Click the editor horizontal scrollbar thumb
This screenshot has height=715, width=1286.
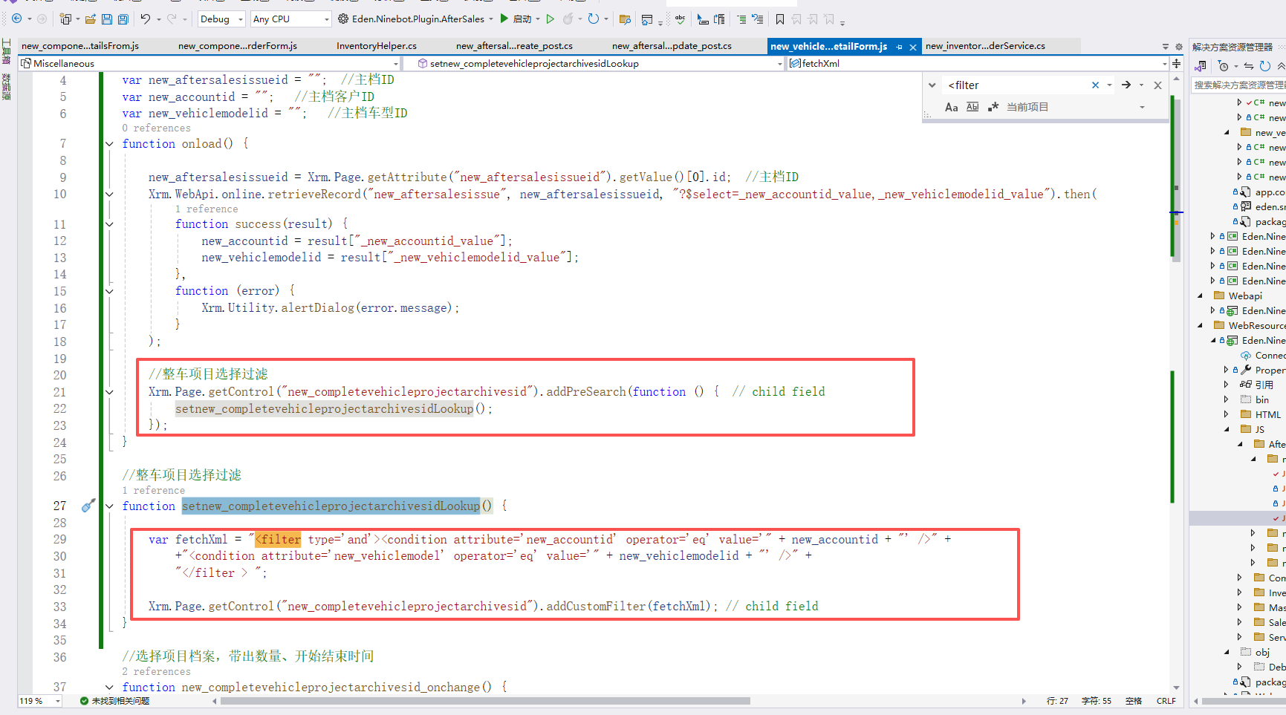[x=485, y=701]
